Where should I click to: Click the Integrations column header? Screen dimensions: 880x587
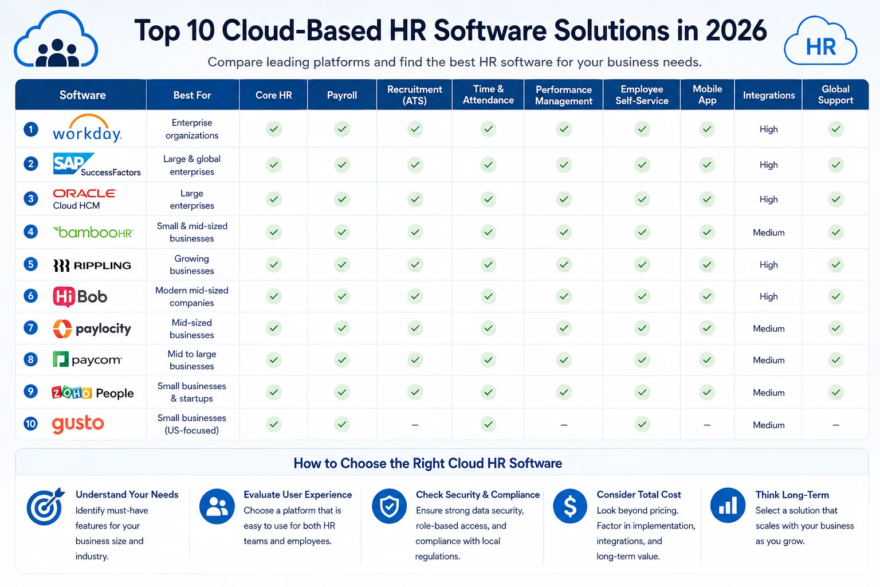tap(769, 95)
